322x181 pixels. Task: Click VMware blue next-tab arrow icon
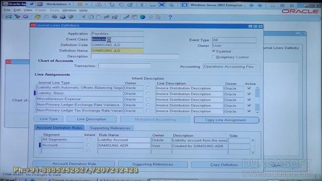click(260, 5)
